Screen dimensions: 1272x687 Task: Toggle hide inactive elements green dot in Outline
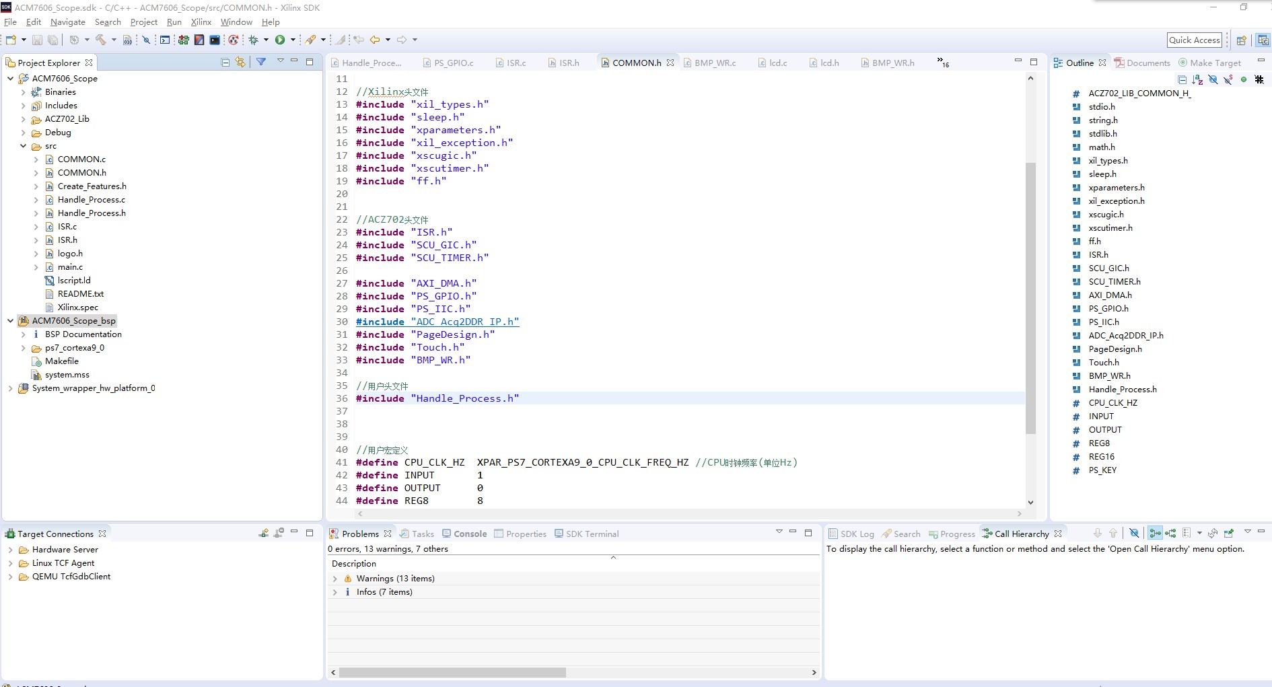[1244, 79]
